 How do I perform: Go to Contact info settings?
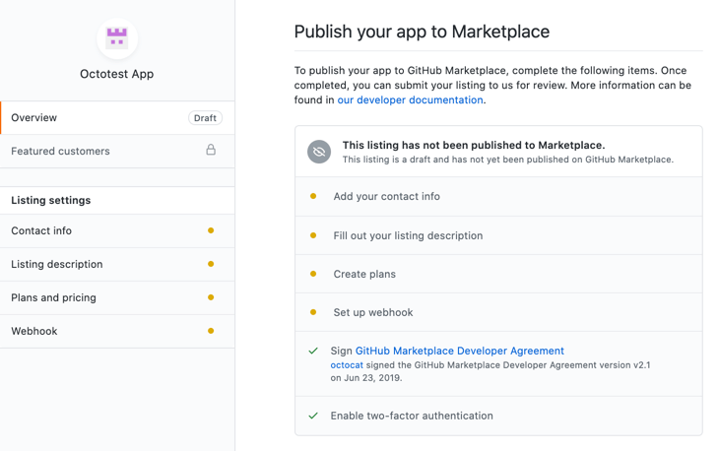click(x=117, y=230)
